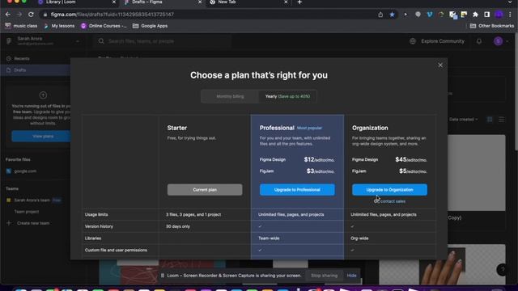Click the Team-wide libraries cell
This screenshot has width=518, height=291.
click(x=269, y=238)
